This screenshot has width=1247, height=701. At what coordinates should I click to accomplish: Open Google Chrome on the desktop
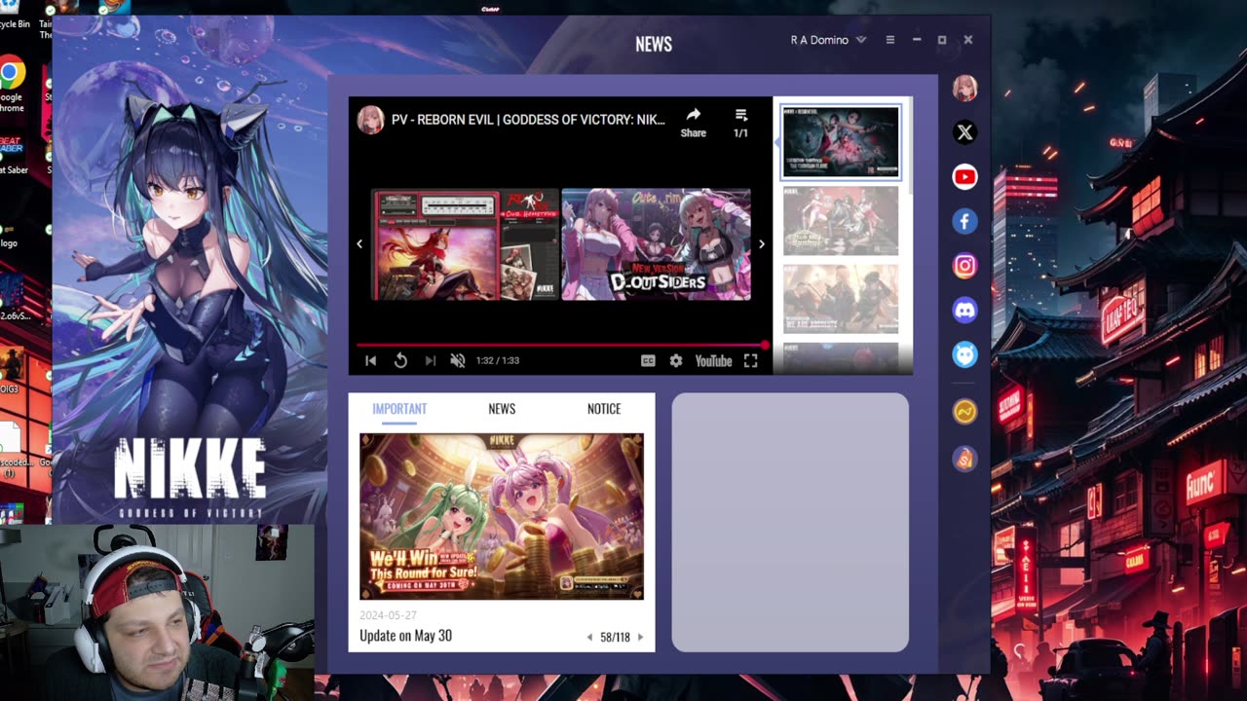[x=12, y=83]
